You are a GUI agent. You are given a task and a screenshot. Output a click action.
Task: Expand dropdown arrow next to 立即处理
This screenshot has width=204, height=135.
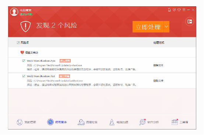tap(166, 27)
